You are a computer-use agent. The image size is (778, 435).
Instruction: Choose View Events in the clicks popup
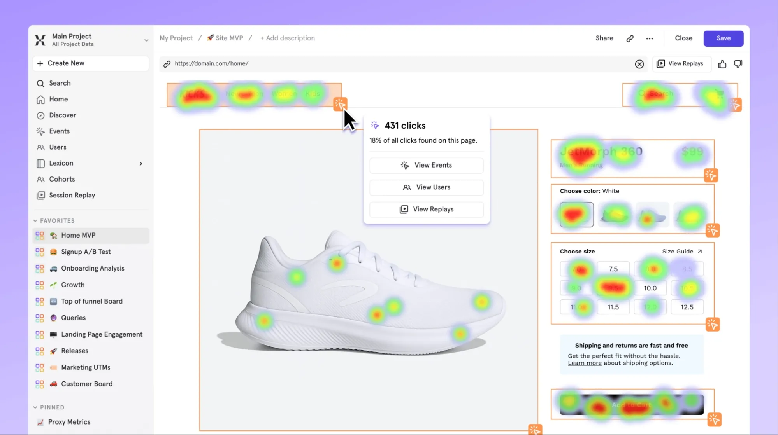click(426, 165)
